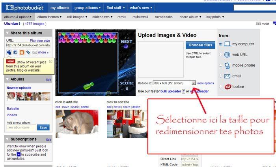Click more sharing options link
The height and width of the screenshot is (167, 276).
(x=43, y=52)
